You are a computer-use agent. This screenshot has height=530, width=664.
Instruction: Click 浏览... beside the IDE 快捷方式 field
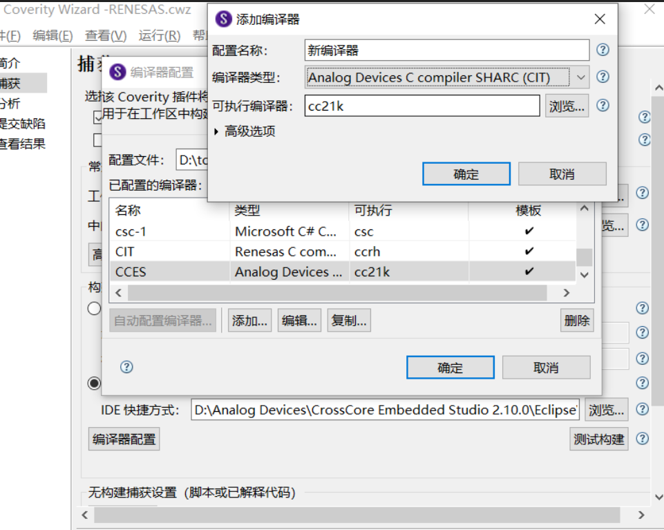point(607,410)
